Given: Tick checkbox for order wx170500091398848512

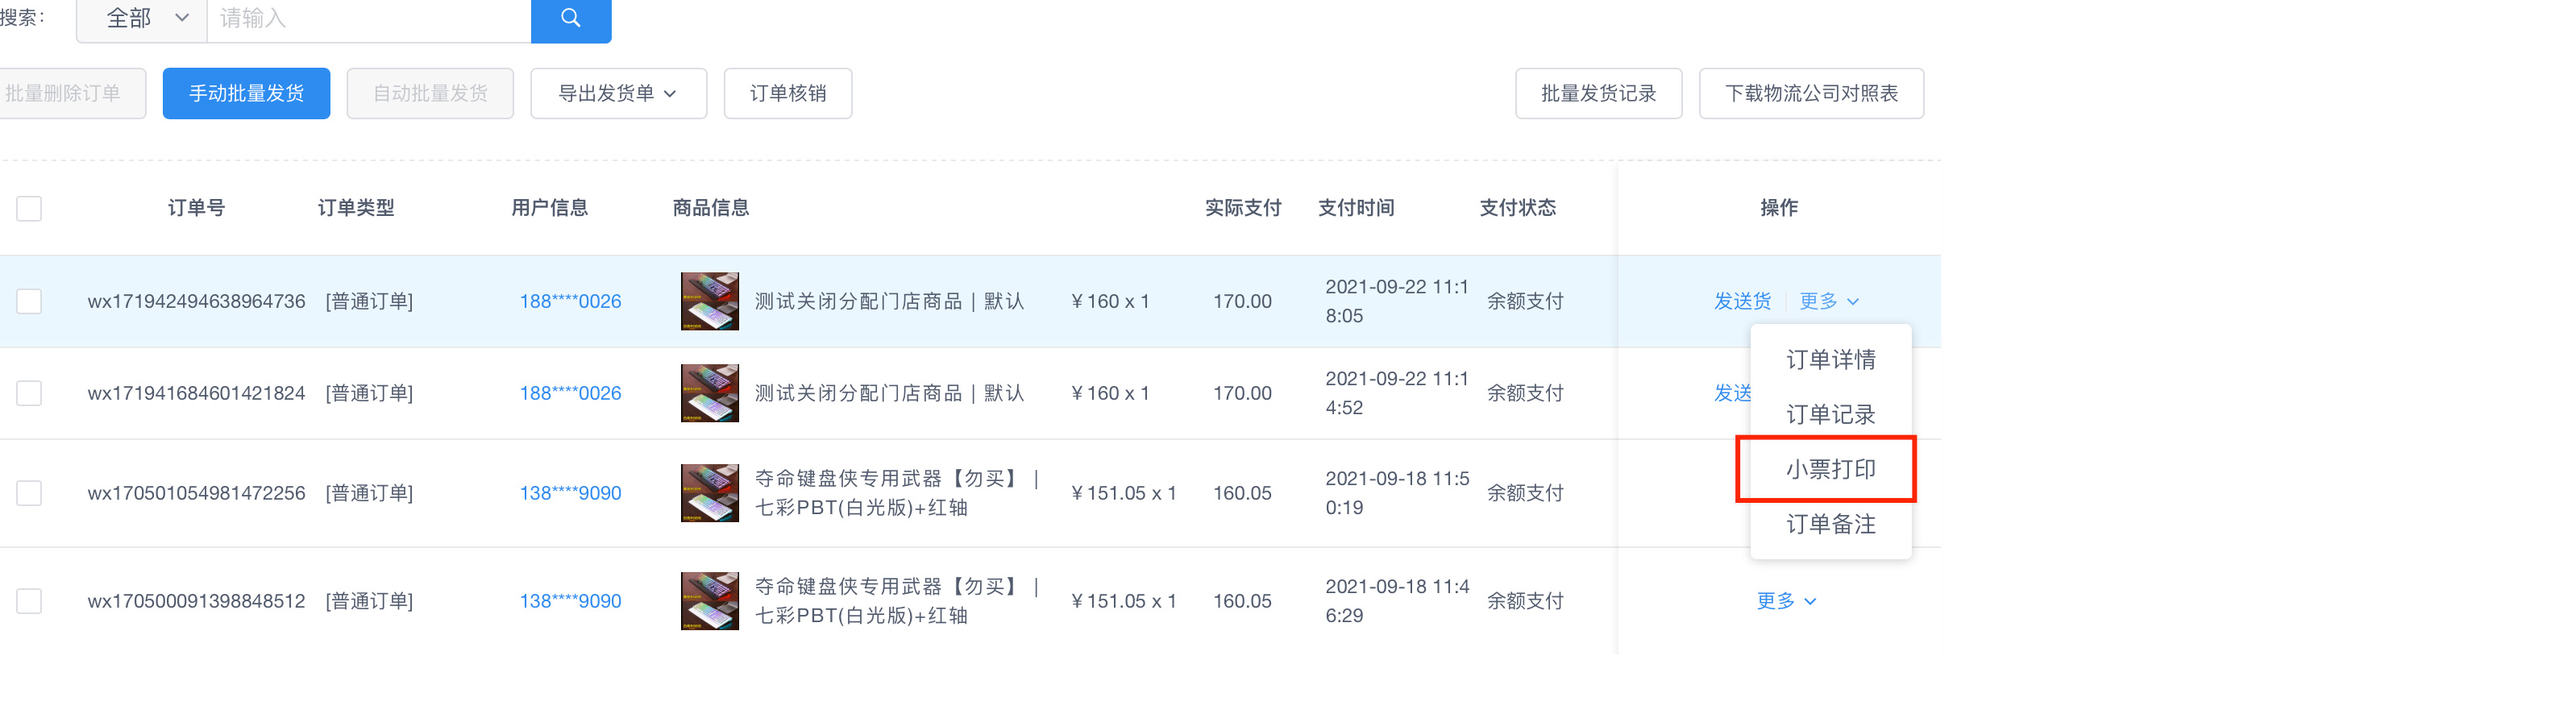Looking at the screenshot, I should (x=29, y=601).
